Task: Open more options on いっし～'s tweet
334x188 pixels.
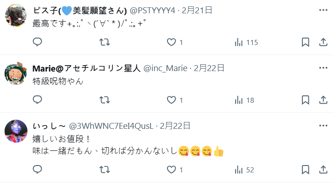Action: coord(323,126)
